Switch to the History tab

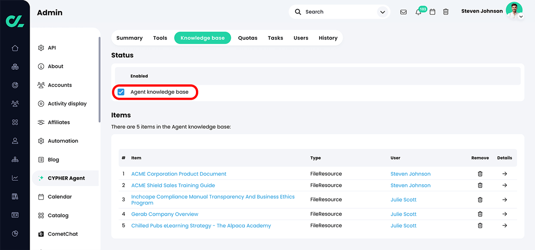point(328,38)
